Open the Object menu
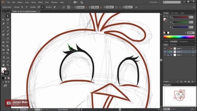197x111 pixels. click(20, 2)
